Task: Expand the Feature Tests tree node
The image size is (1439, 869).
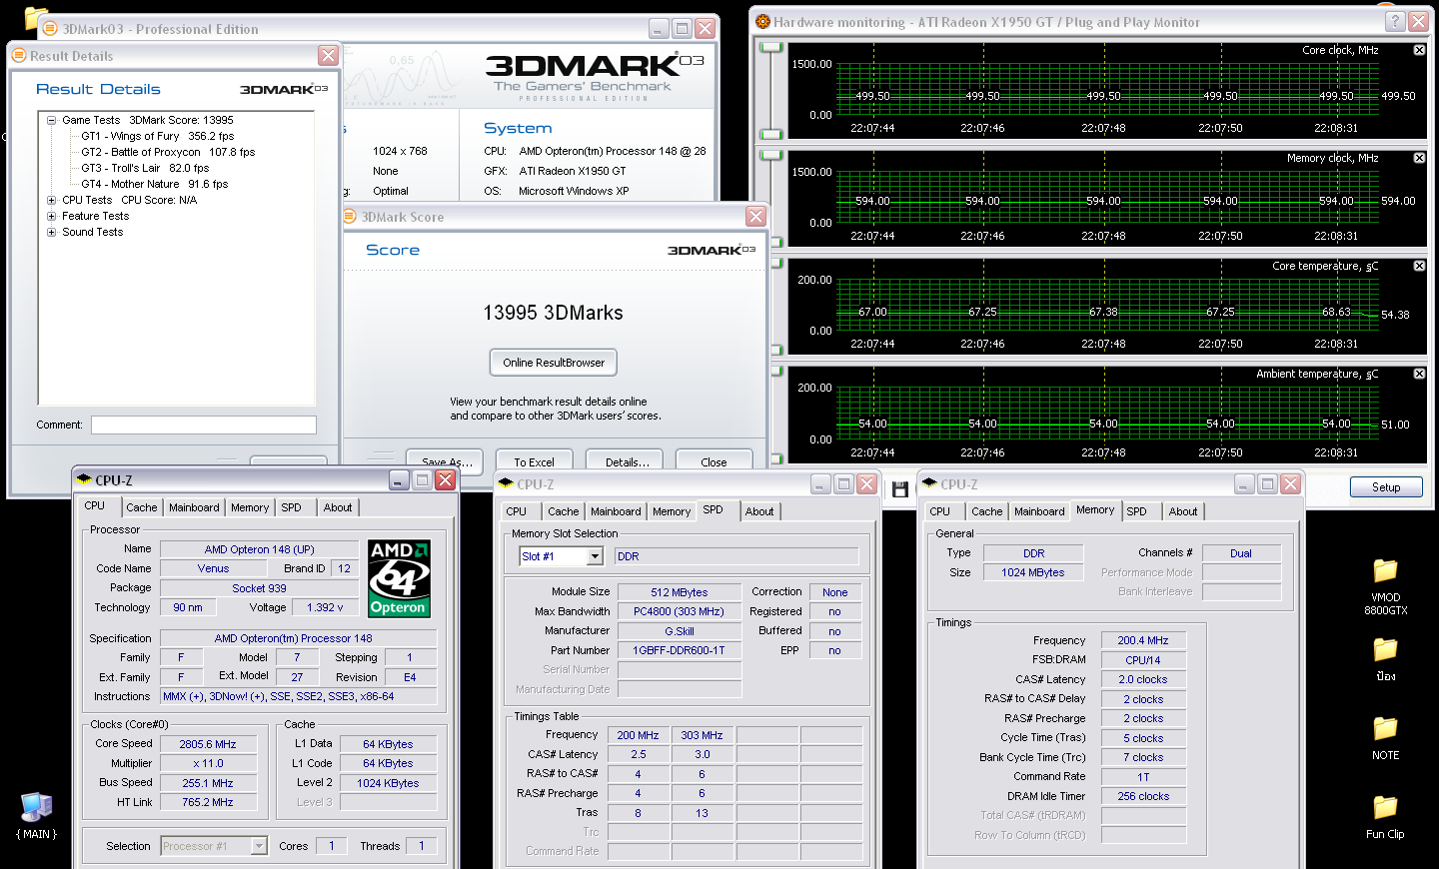Action: 51,216
